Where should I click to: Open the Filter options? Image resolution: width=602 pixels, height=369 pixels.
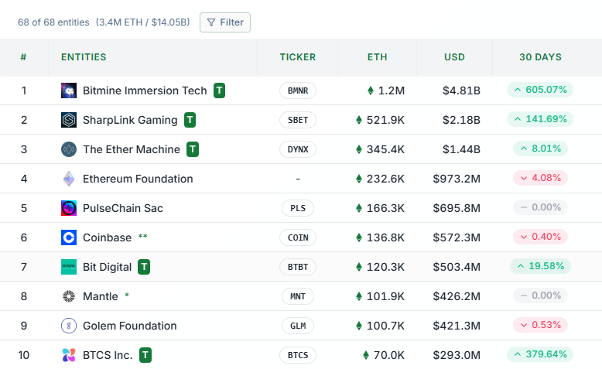tap(225, 22)
